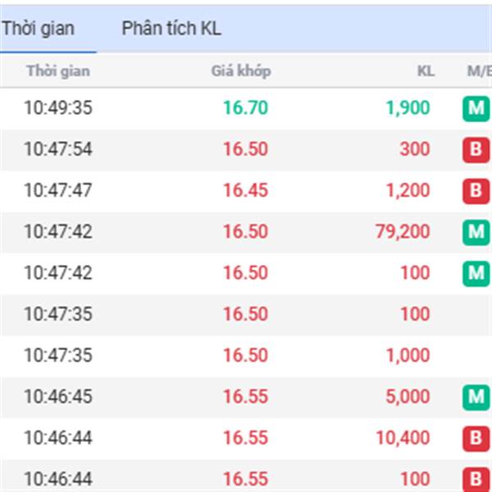Select the 16.45 matched price
This screenshot has height=492, width=492.
245,190
